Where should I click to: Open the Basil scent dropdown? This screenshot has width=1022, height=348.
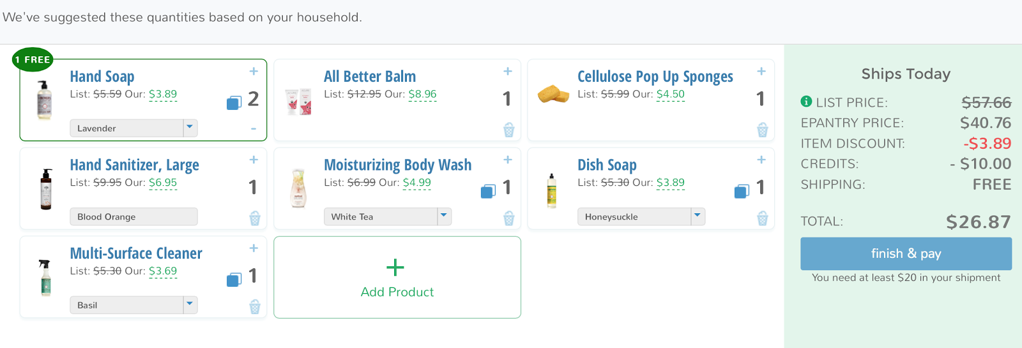pos(190,305)
